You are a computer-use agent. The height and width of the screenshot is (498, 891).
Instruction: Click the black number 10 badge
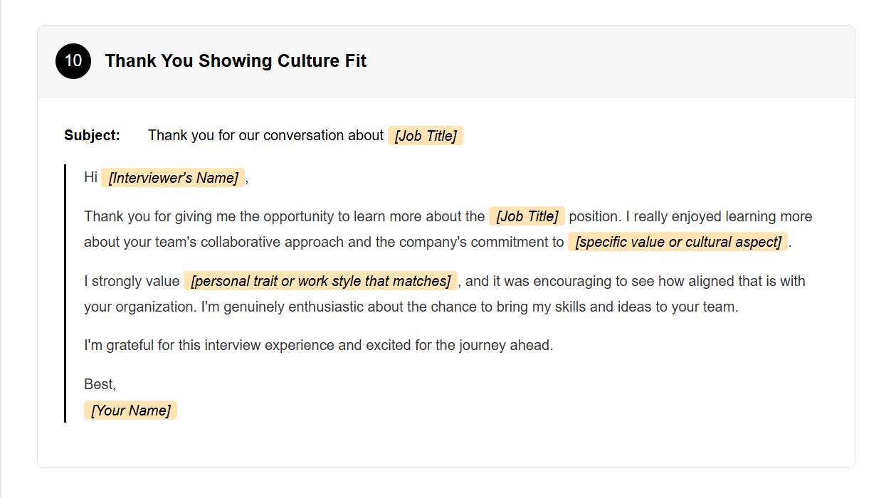(x=73, y=61)
